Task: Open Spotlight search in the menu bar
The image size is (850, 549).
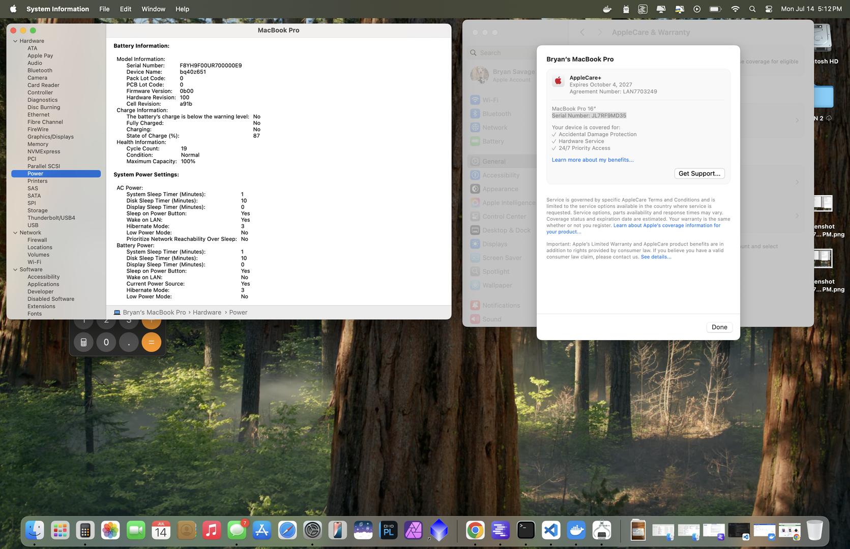Action: click(x=752, y=9)
